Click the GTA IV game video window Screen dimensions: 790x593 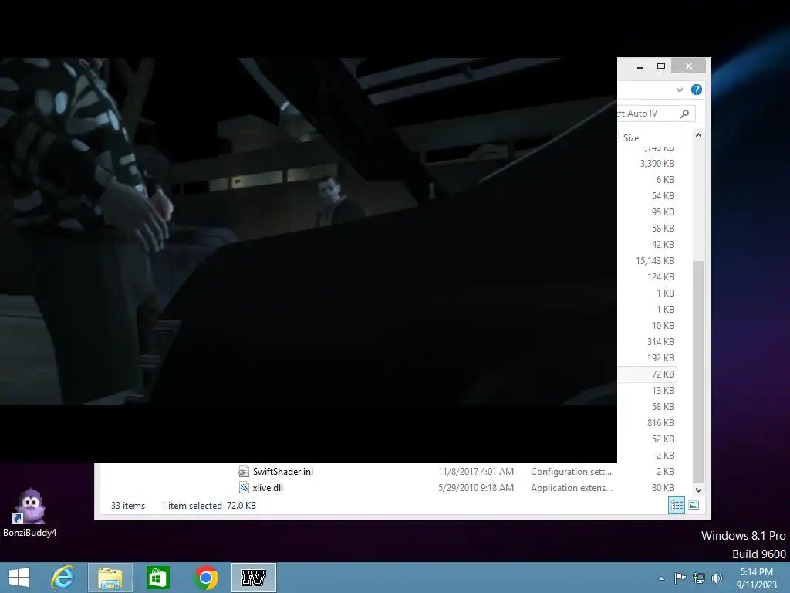point(309,231)
